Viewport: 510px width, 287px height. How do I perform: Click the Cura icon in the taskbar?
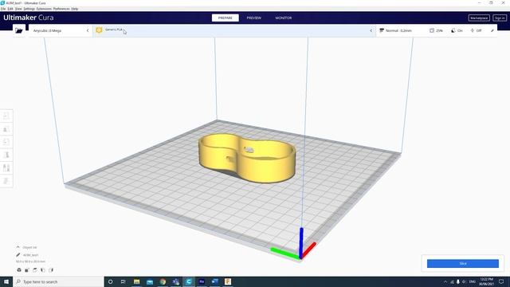[189, 281]
